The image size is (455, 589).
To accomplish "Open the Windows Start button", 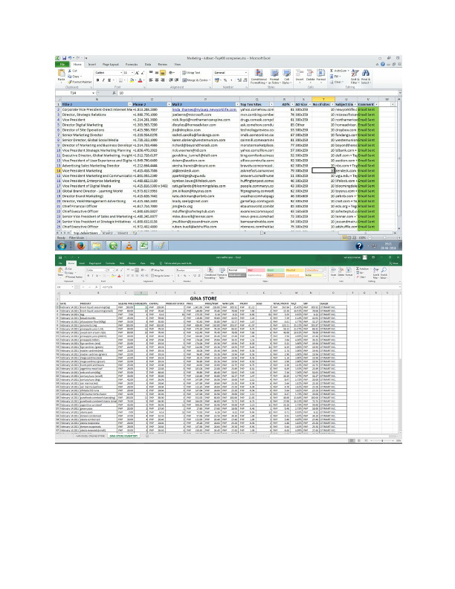I will (62, 245).
